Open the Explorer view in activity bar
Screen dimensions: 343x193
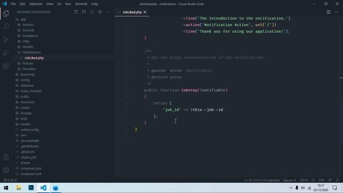tap(6, 13)
